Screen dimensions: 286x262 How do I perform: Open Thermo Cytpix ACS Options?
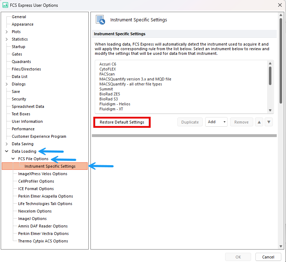(x=43, y=241)
